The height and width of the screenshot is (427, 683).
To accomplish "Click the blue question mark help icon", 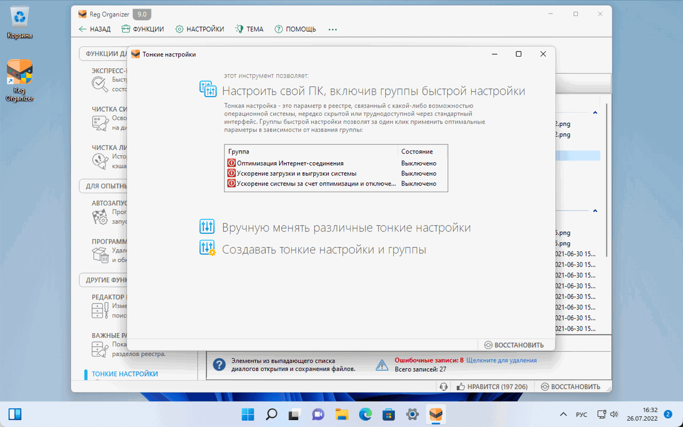I will click(x=219, y=365).
